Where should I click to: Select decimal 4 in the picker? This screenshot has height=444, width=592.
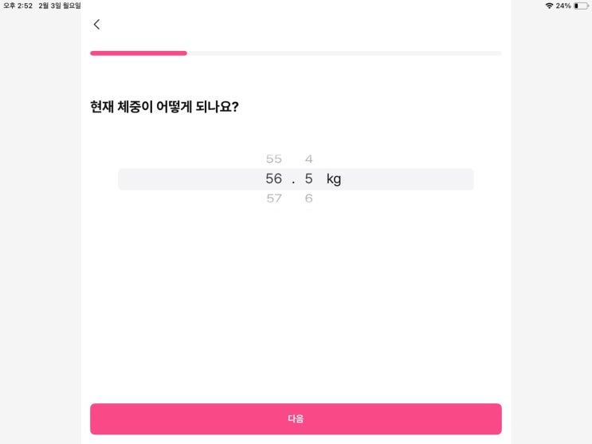309,159
